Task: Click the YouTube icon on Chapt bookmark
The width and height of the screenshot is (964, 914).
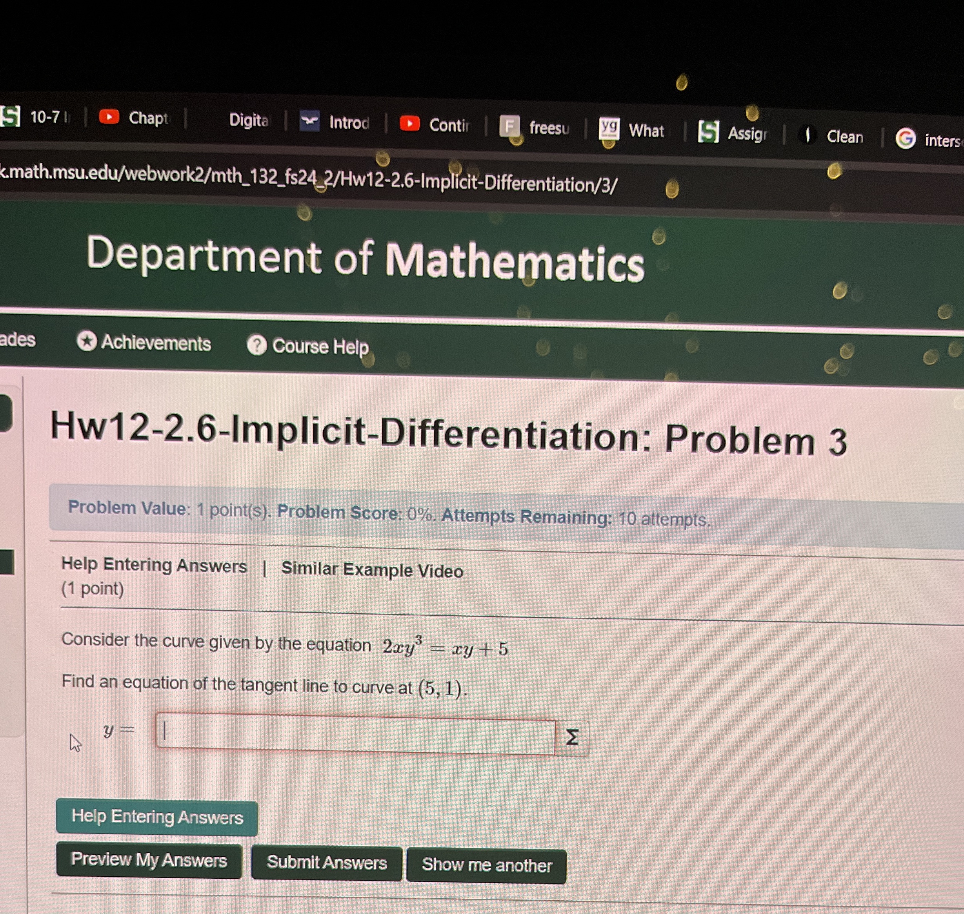Action: tap(109, 117)
